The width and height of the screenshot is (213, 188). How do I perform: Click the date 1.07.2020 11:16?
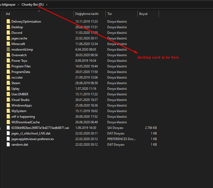click(86, 89)
